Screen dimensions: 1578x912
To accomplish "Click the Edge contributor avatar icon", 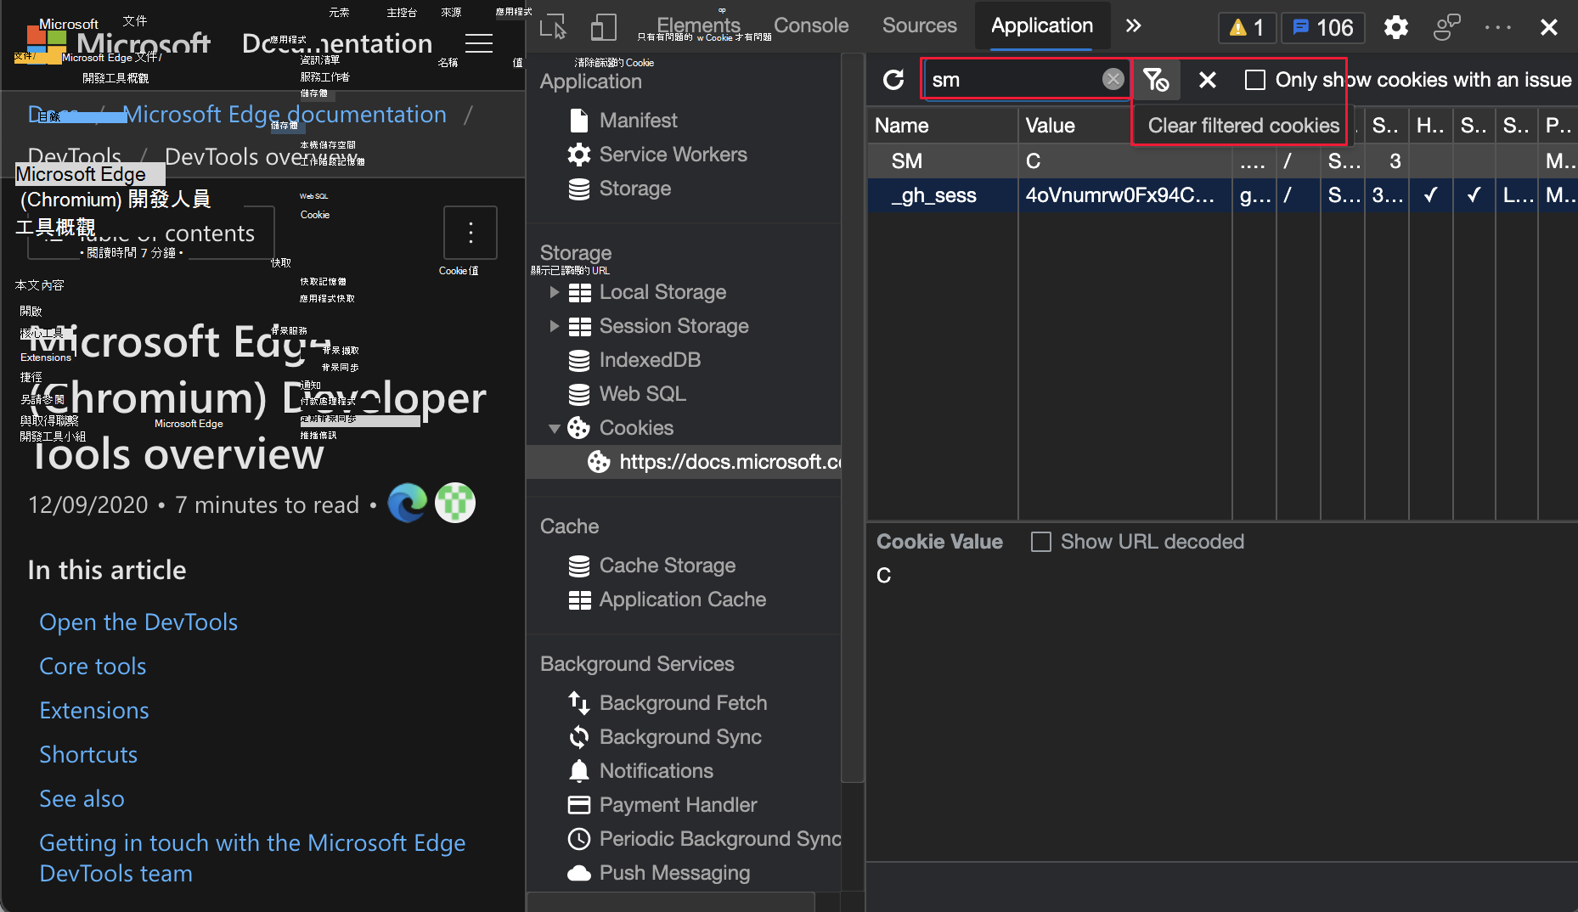I will [x=408, y=503].
